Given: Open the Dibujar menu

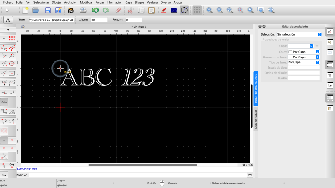Looking at the screenshot, I should click(57, 2).
